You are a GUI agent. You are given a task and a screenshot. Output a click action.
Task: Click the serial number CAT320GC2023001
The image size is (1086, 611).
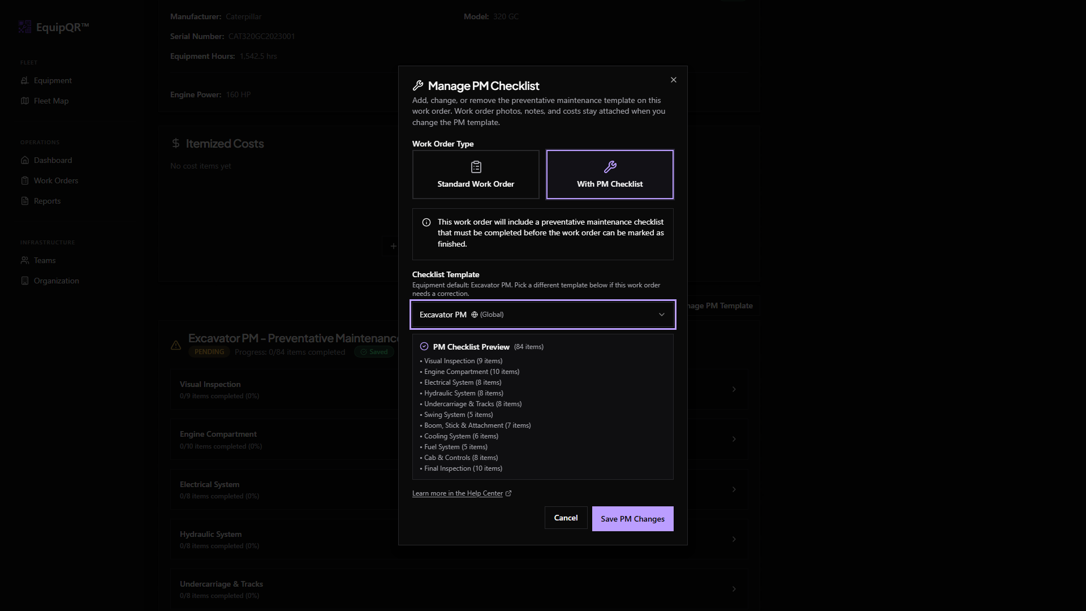[x=261, y=36]
